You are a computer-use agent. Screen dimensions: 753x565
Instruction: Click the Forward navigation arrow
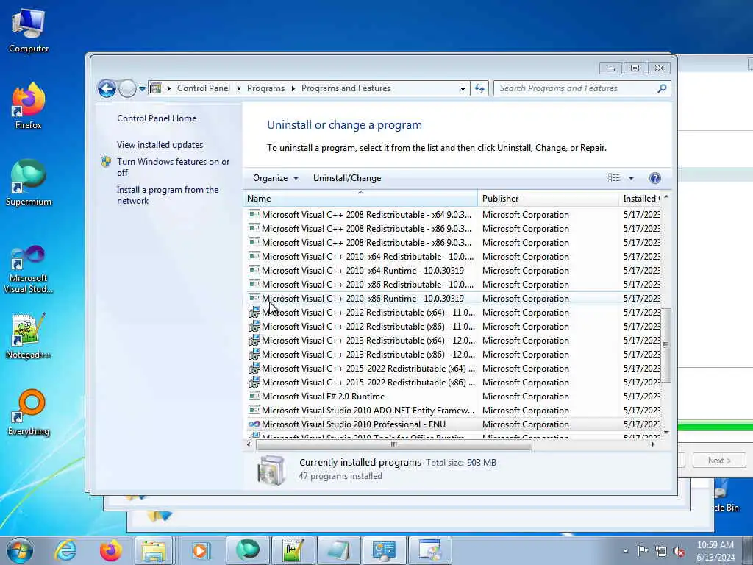pos(127,88)
